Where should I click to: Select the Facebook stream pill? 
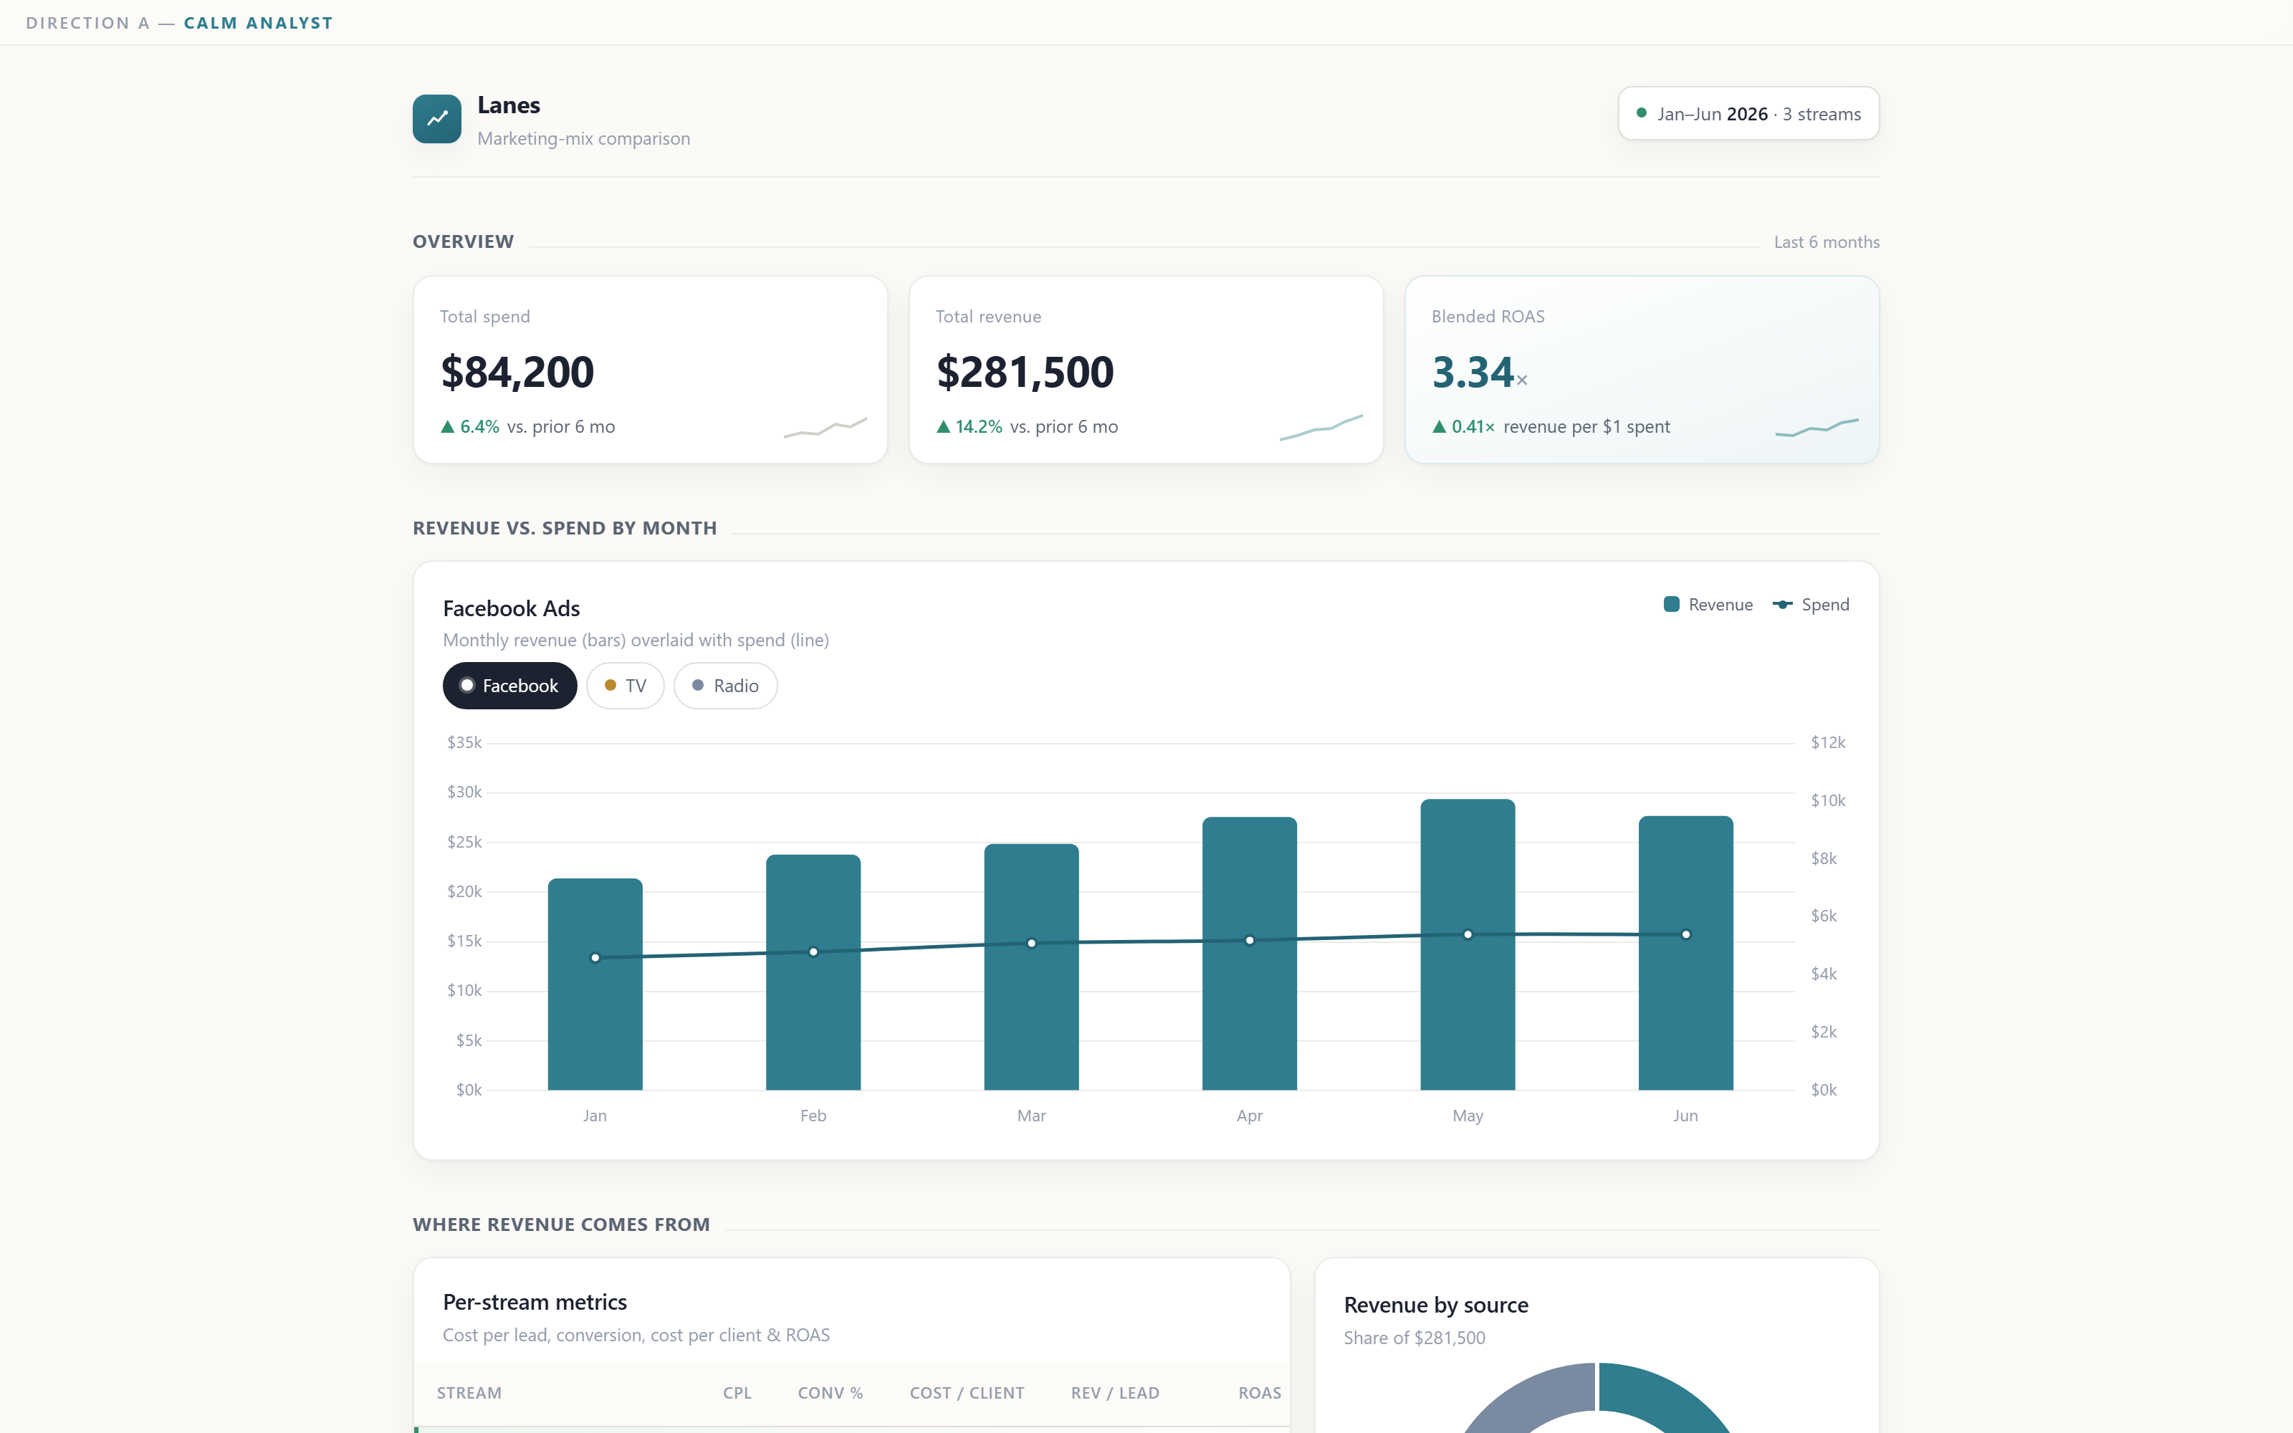click(509, 685)
